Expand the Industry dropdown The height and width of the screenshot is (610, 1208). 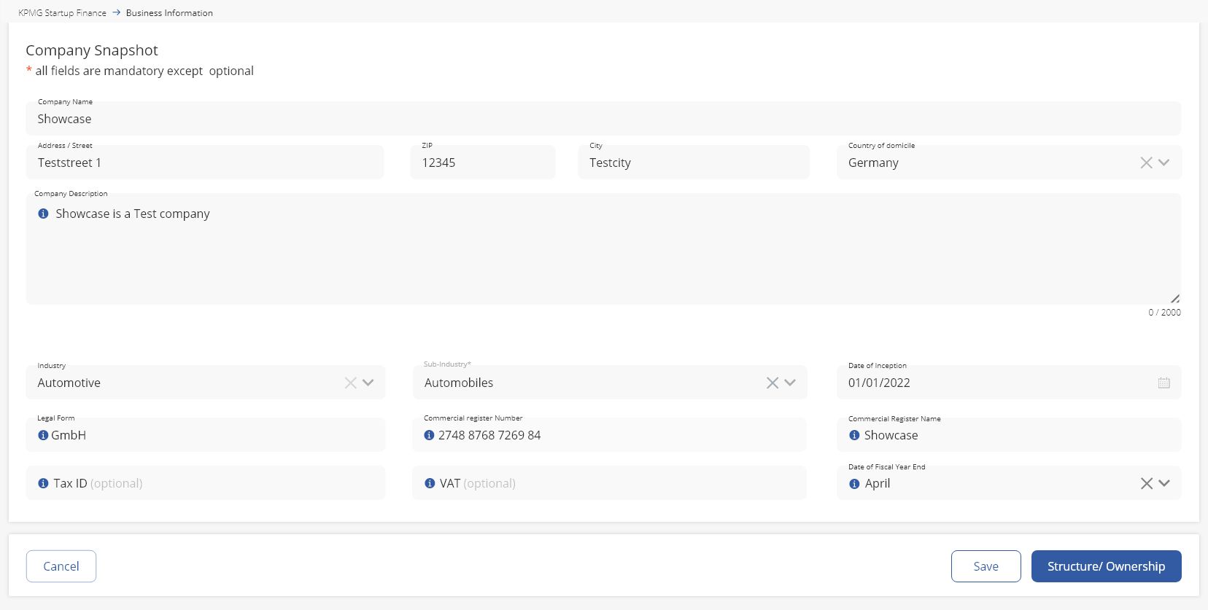368,383
